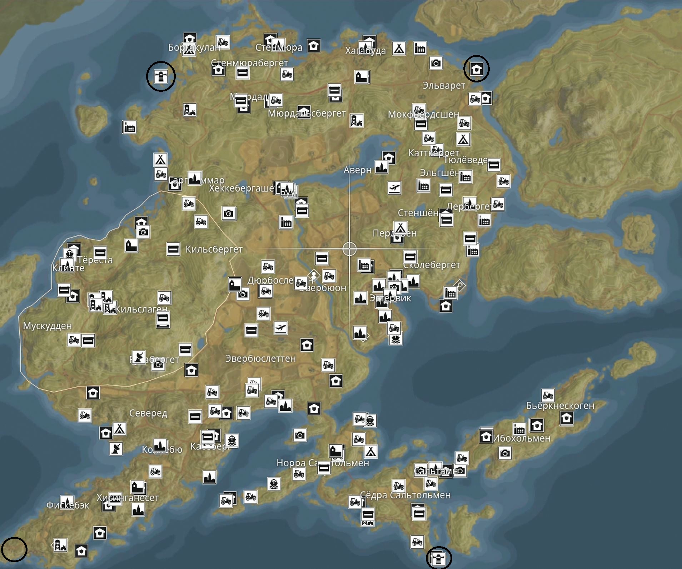Image resolution: width=682 pixels, height=569 pixels.
Task: Click the church icon above Хисингансет
Action: click(x=137, y=487)
